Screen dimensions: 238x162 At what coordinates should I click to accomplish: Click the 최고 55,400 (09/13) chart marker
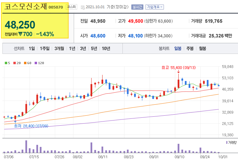tap(178, 68)
